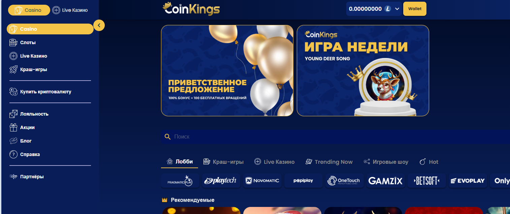Open the Игра недели banner
The height and width of the screenshot is (214, 510).
coord(363,71)
